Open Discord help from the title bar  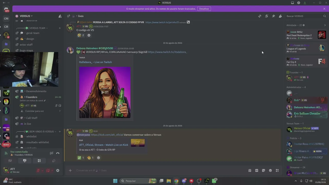(x=299, y=3)
